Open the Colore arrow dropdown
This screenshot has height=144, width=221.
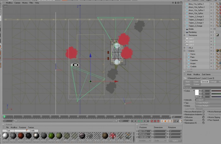click(194, 91)
